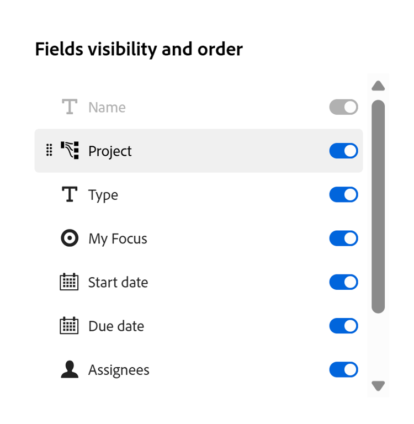
Task: Click the Due date calendar icon
Action: pos(70,326)
